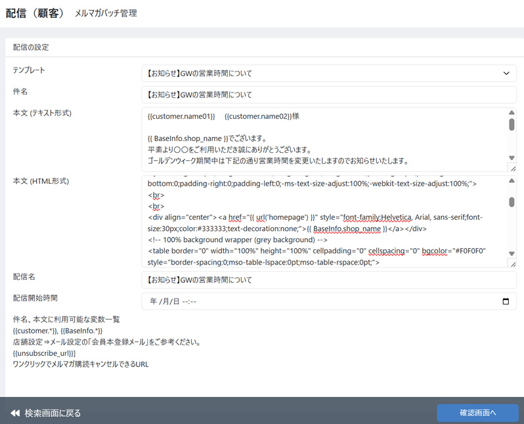
Task: Click the 配信開始時間 date-time field
Action: [329, 301]
